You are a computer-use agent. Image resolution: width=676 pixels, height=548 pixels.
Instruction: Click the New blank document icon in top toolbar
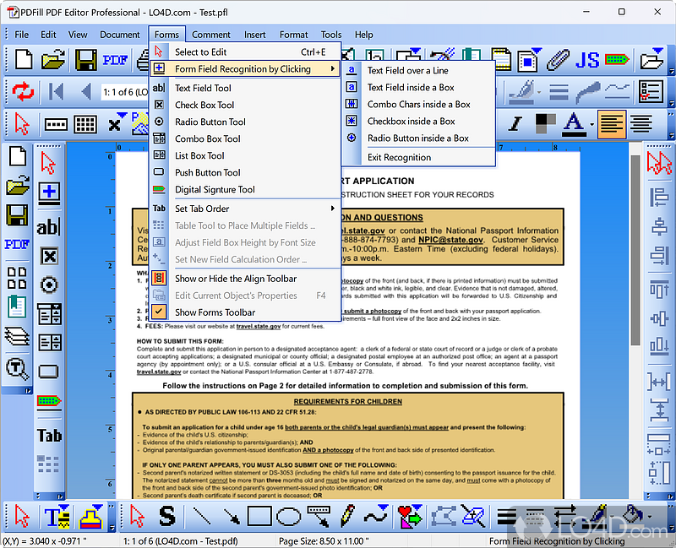click(x=24, y=59)
